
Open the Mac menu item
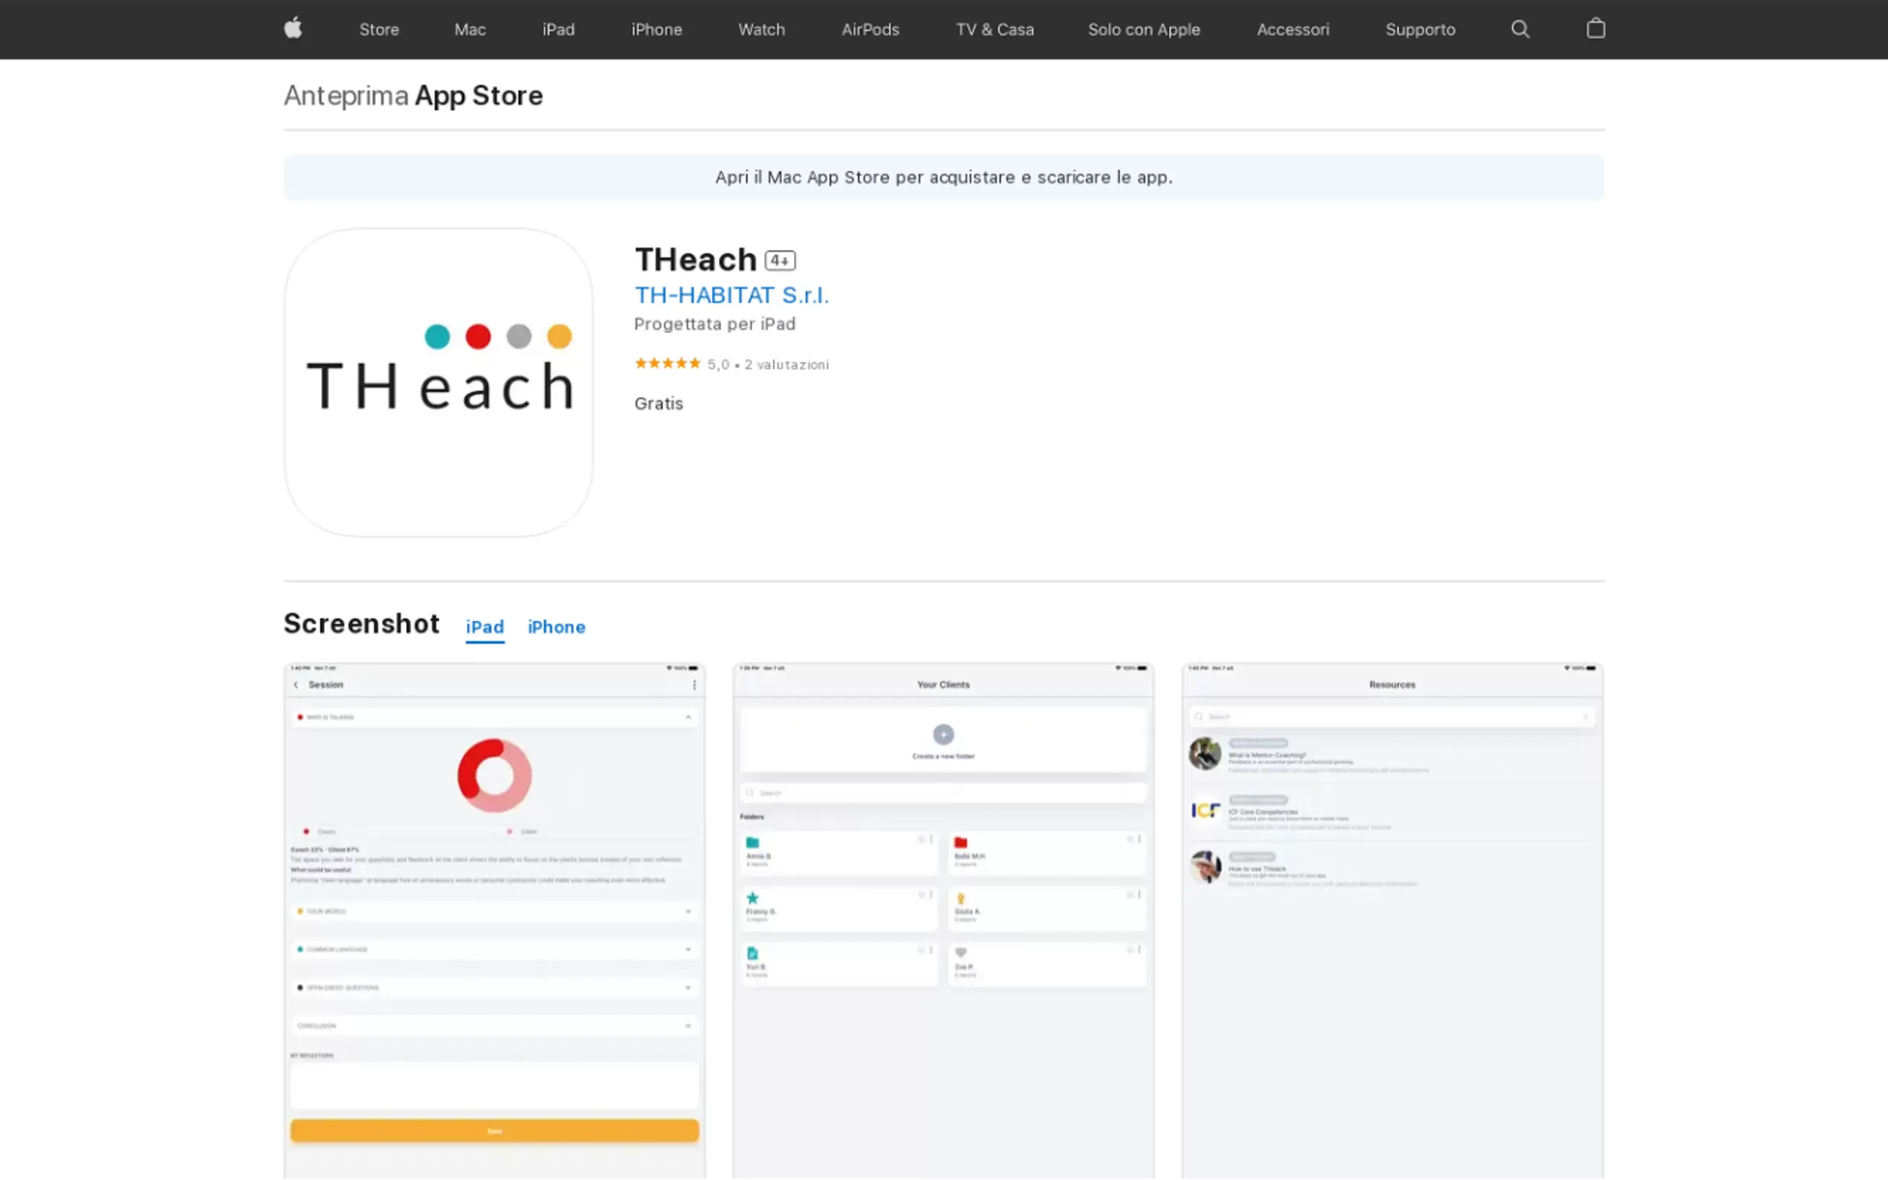470,30
